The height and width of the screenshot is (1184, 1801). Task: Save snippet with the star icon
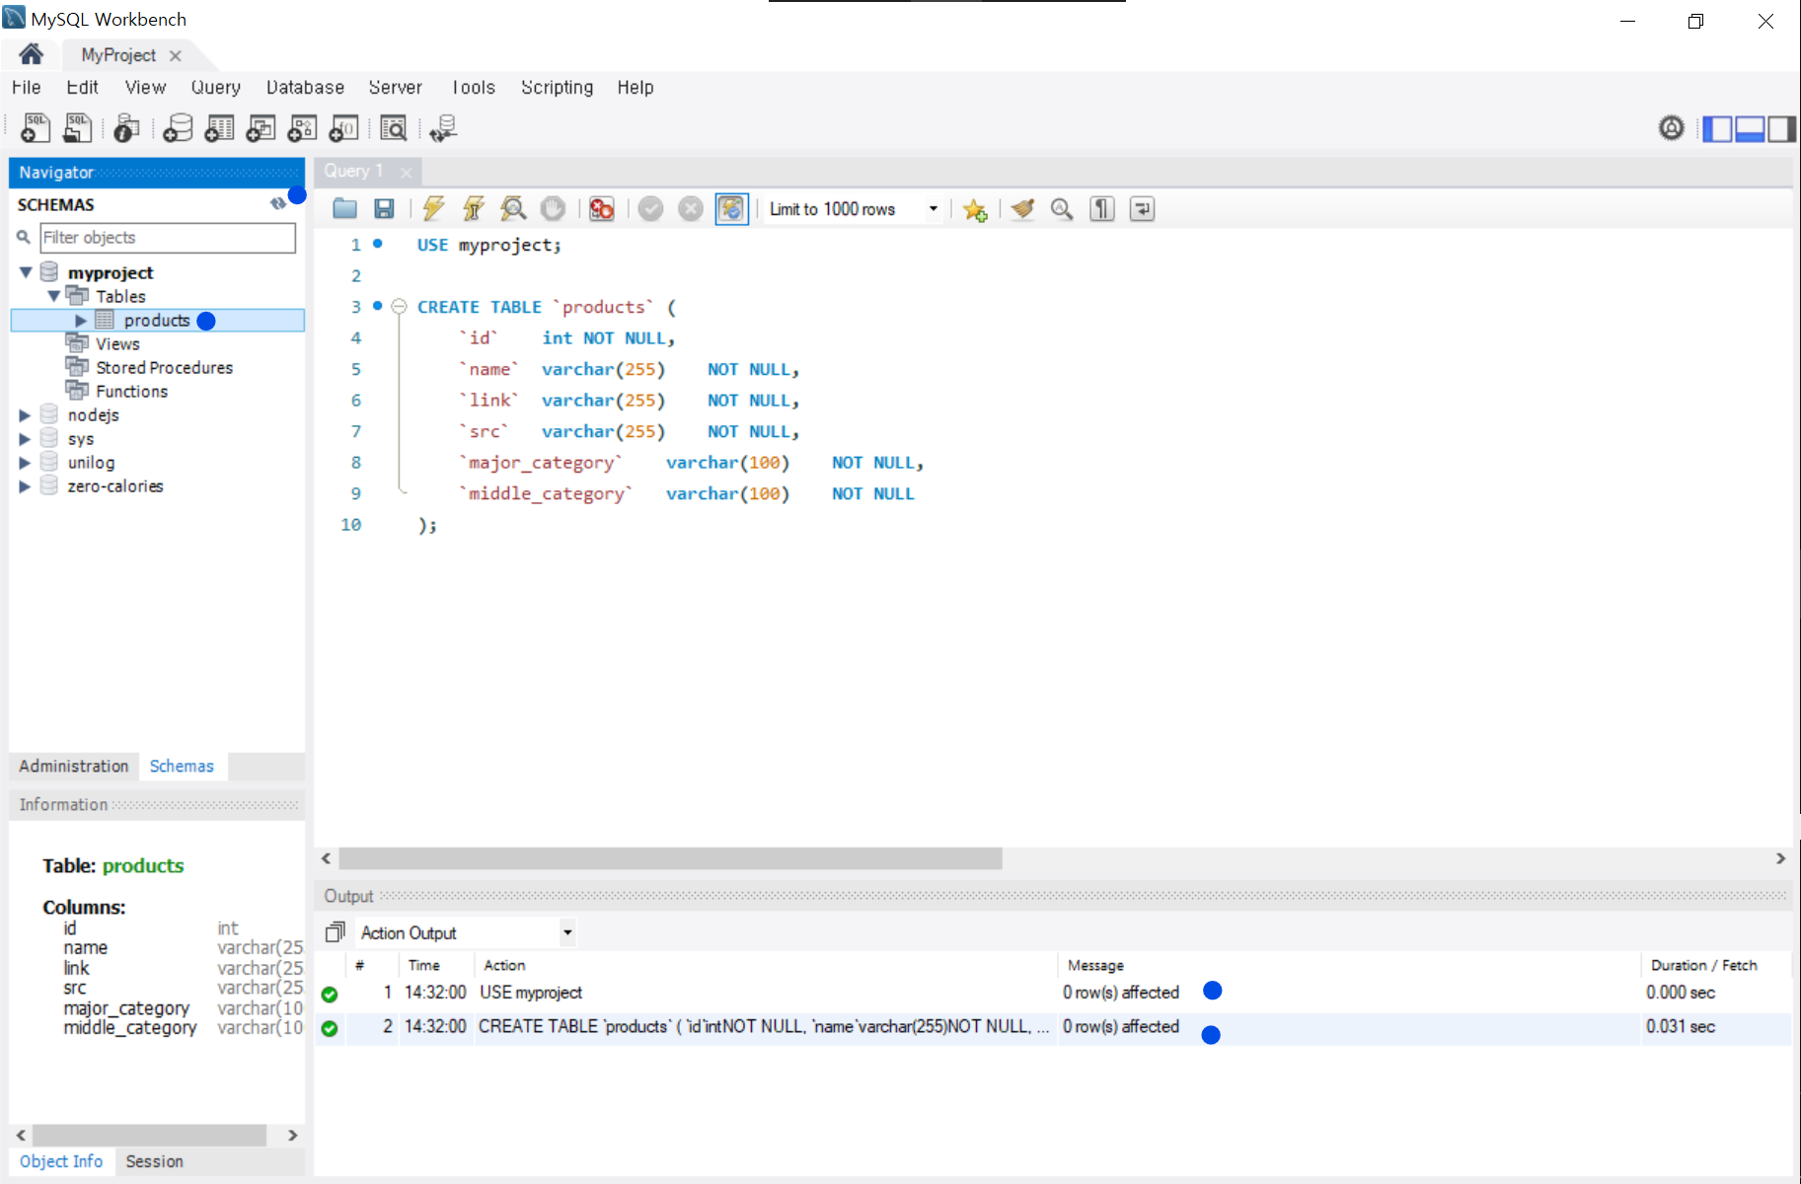(975, 209)
